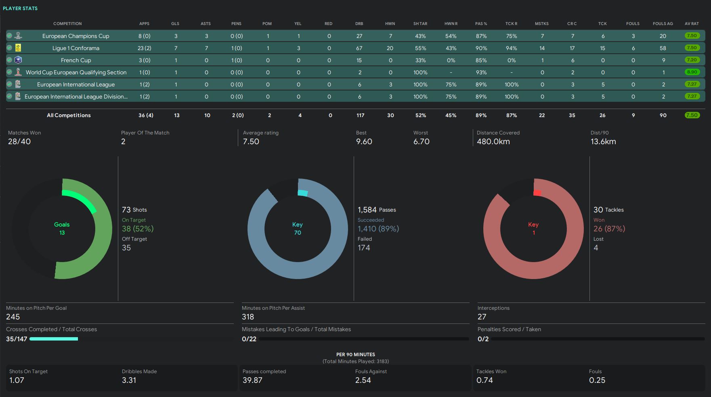Click the Crosses Completed progress bar
The width and height of the screenshot is (711, 397).
tap(54, 339)
